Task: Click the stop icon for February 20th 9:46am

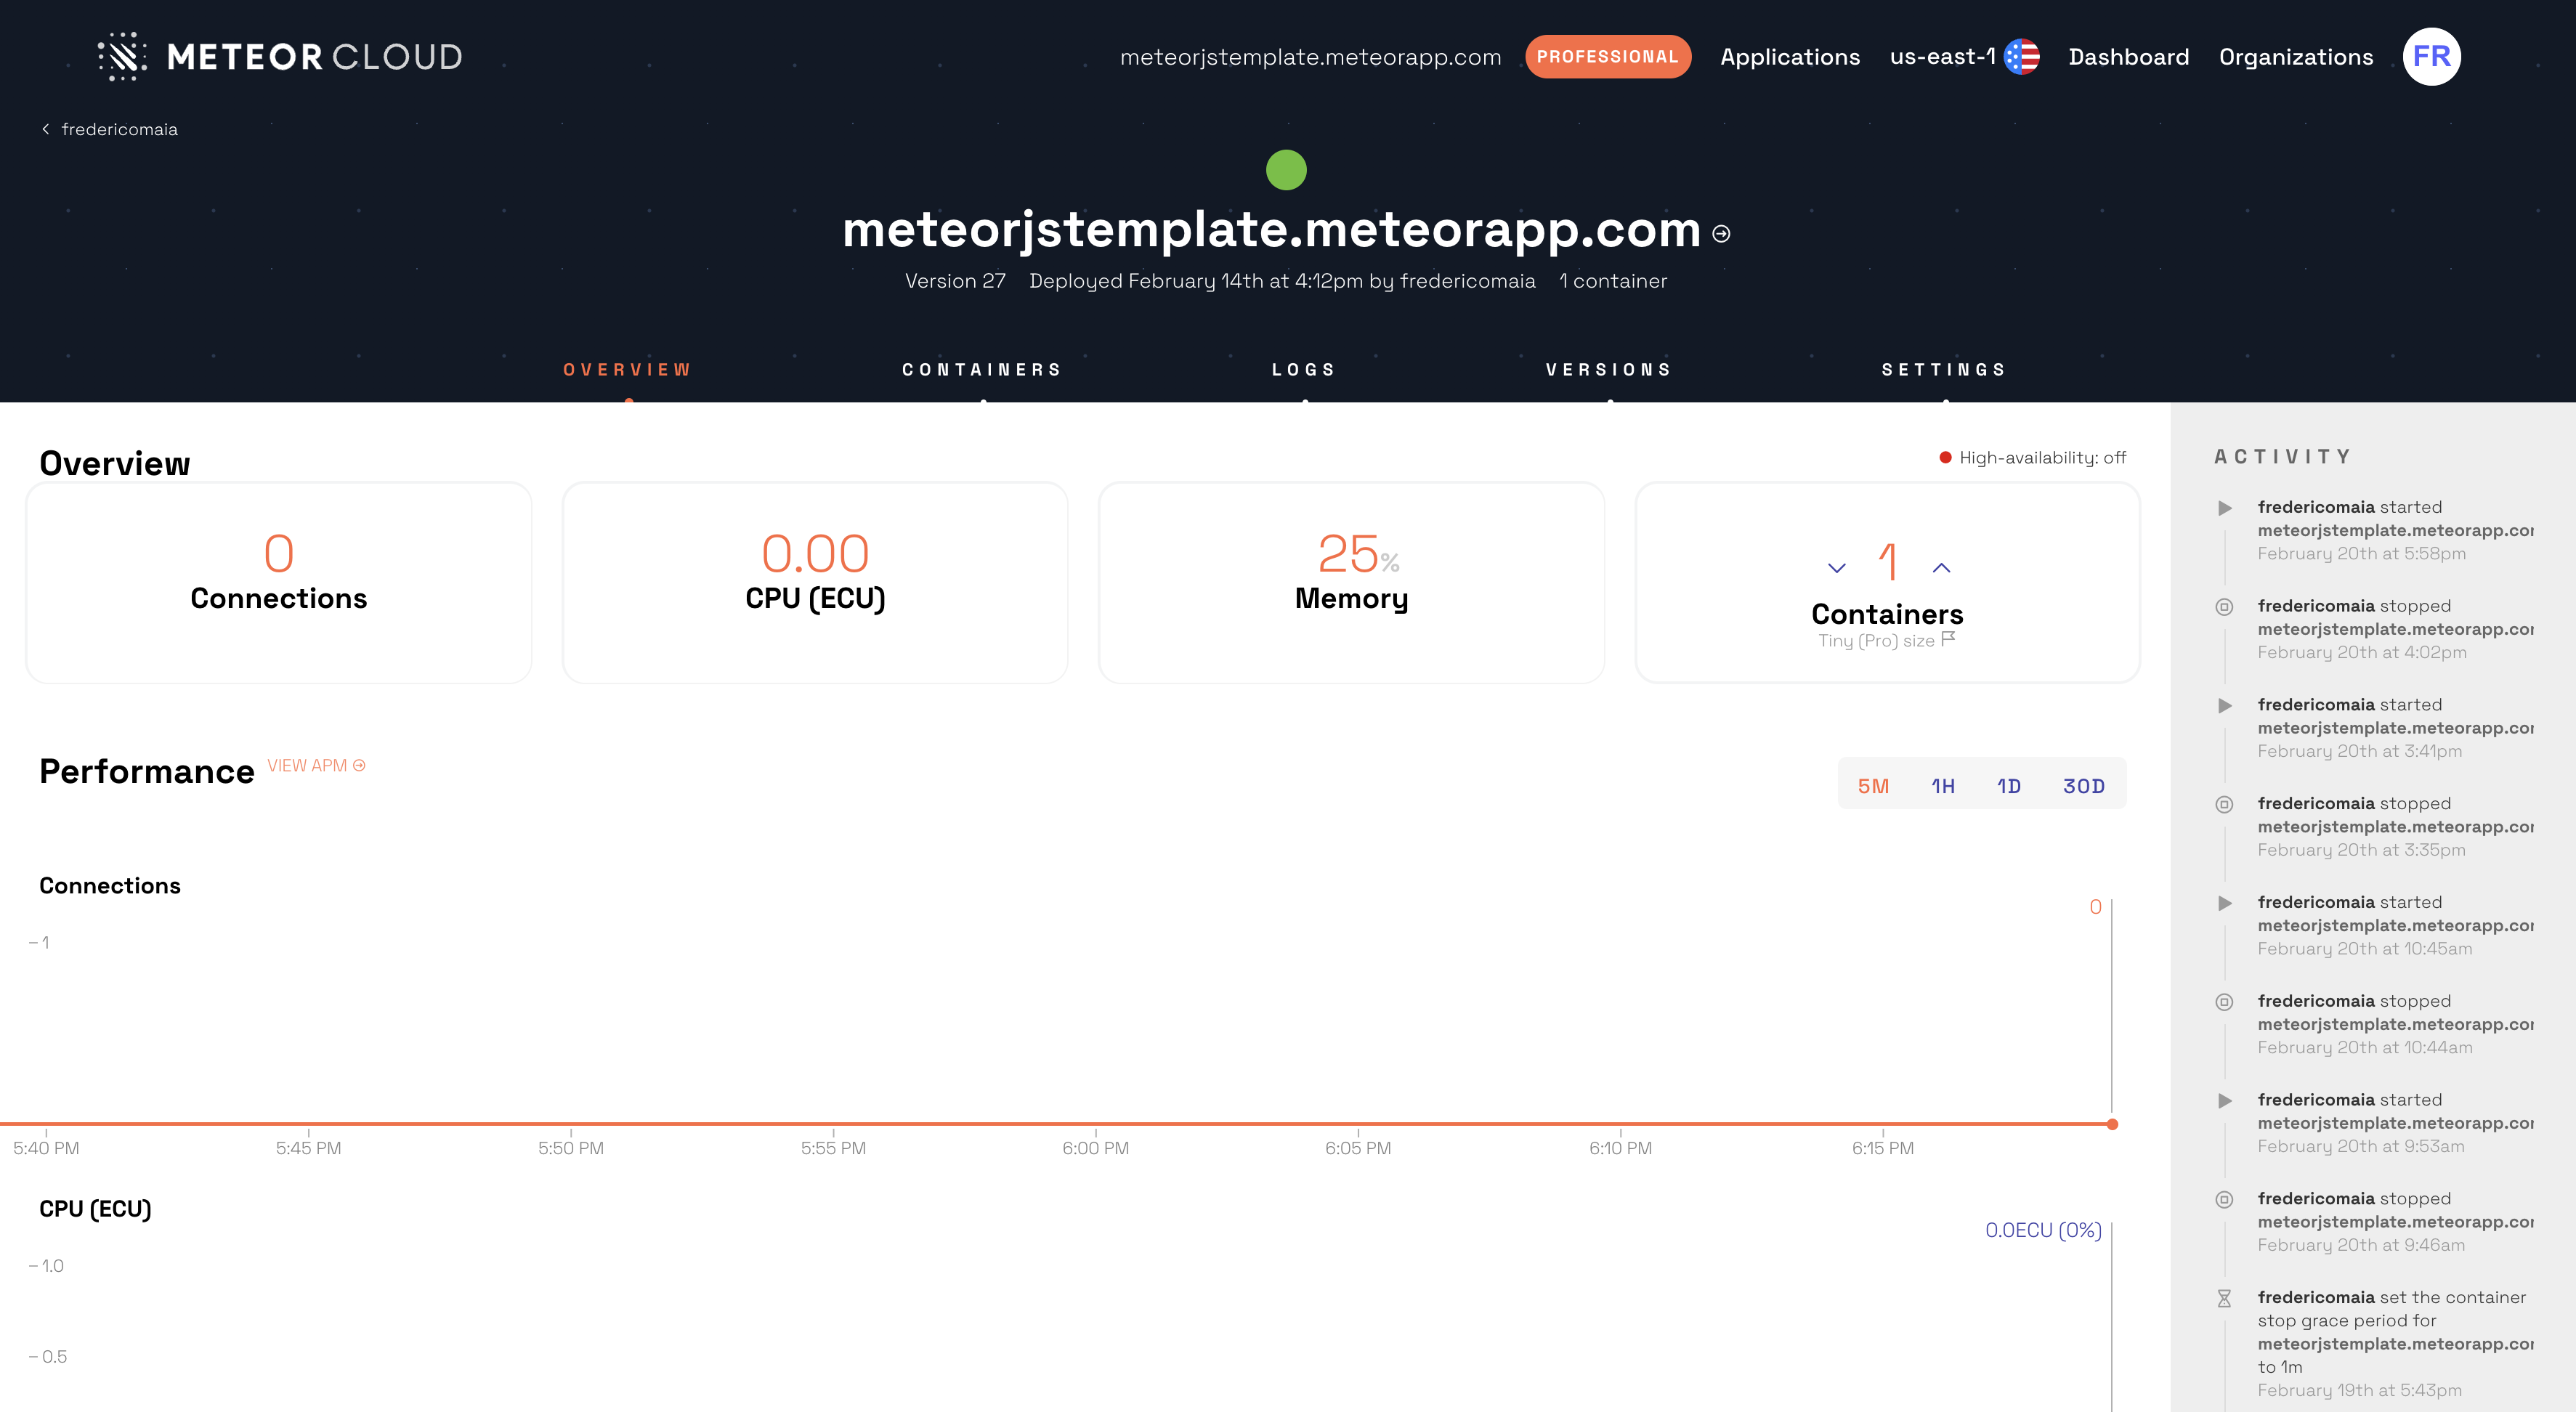Action: (2224, 1200)
